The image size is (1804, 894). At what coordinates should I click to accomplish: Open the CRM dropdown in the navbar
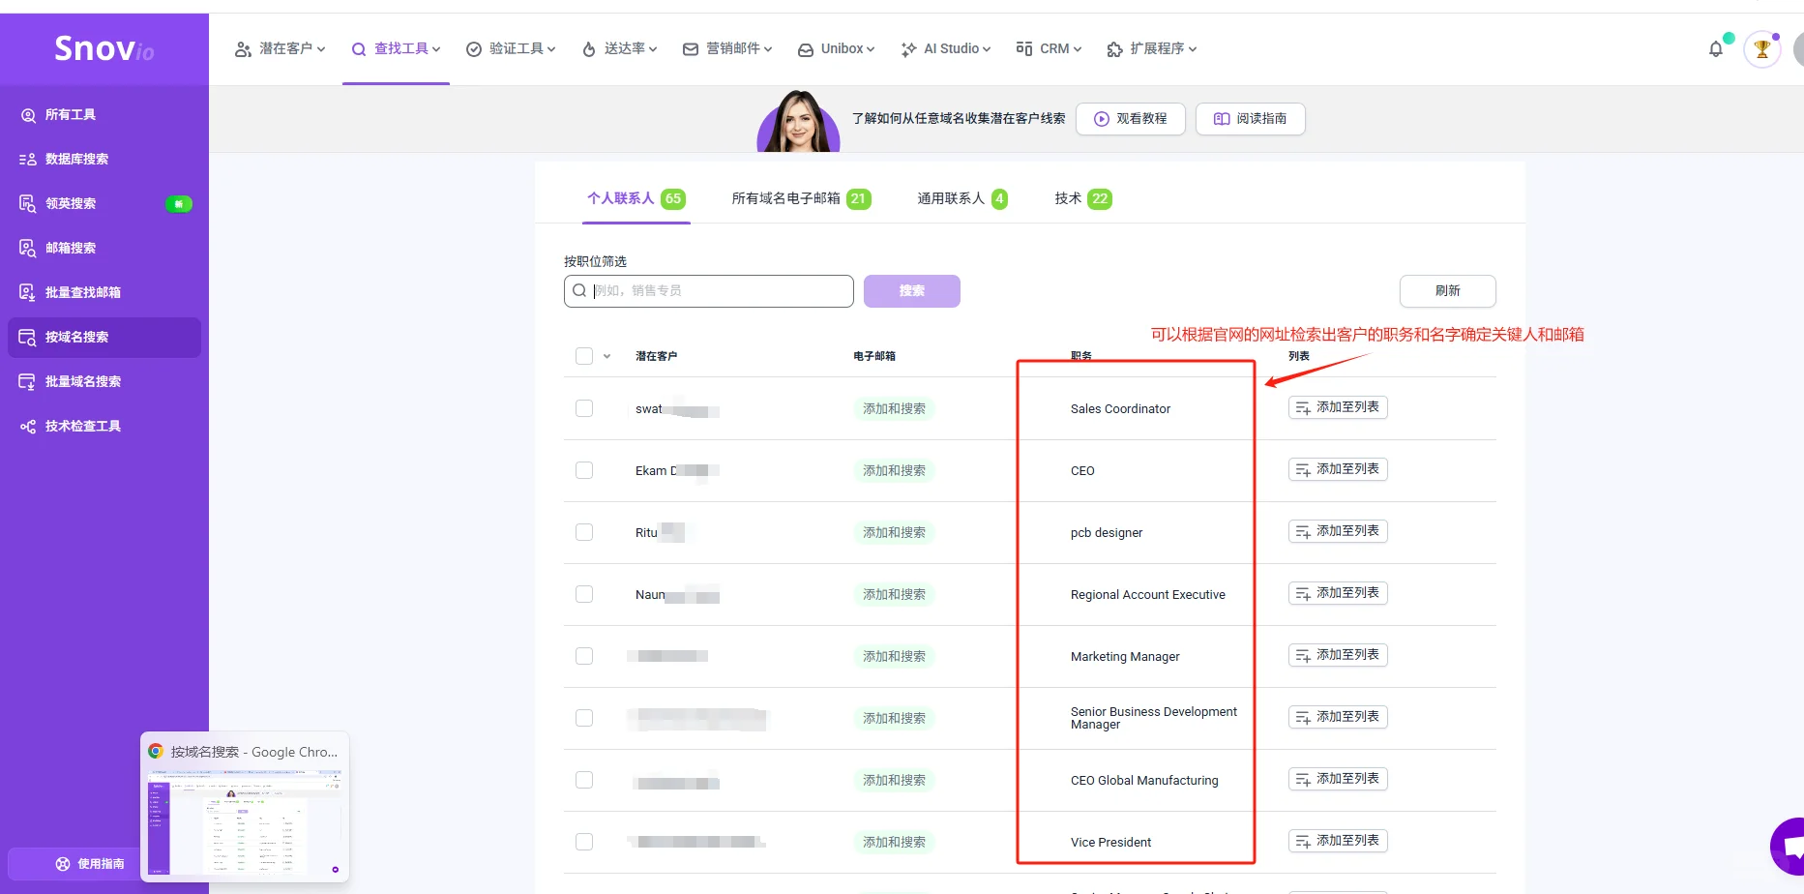pos(1049,48)
